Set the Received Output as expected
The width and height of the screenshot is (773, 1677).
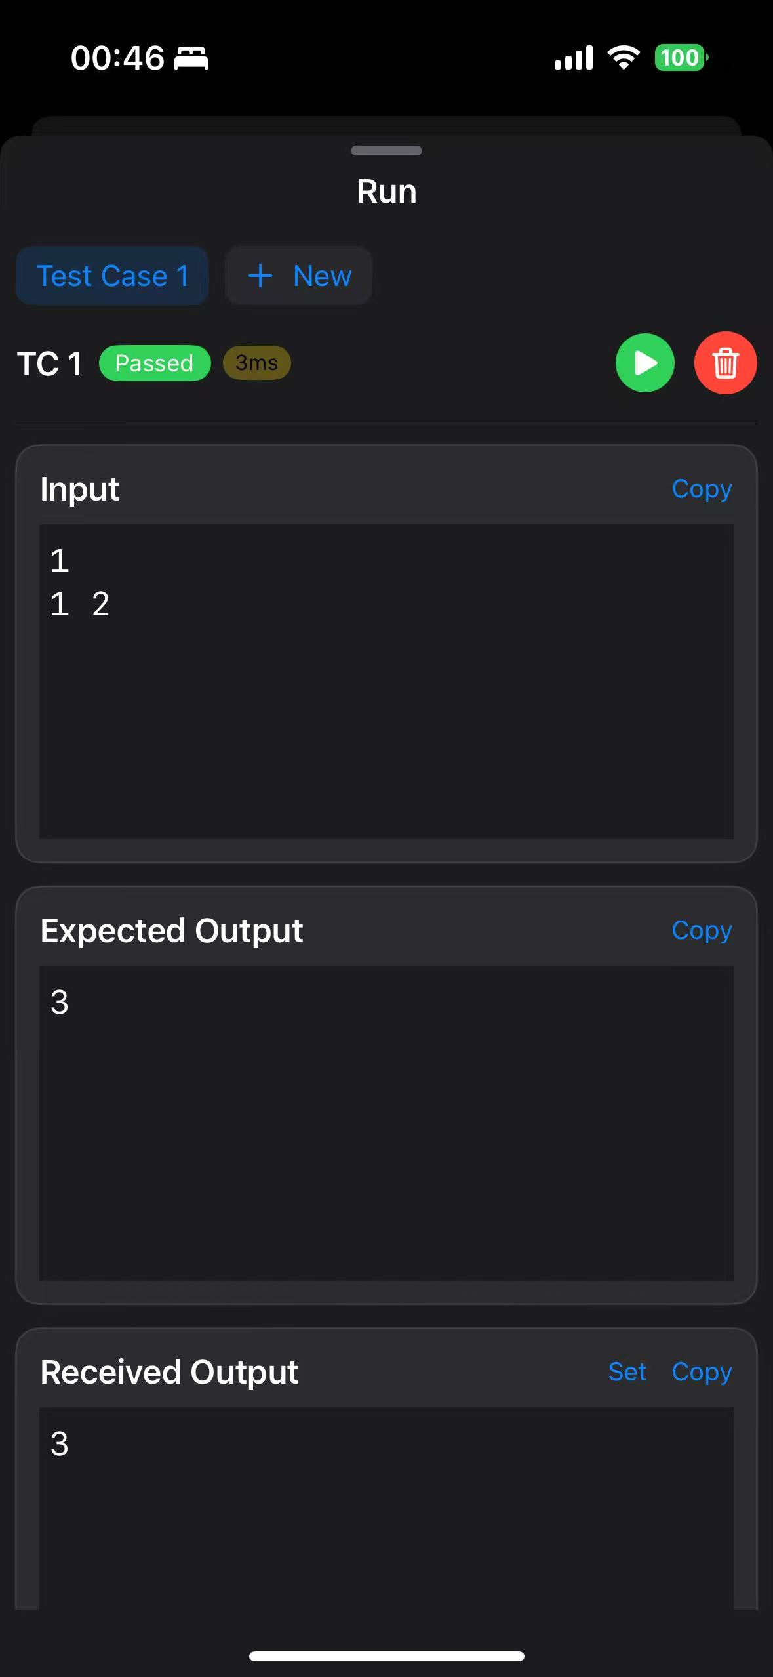(x=627, y=1371)
